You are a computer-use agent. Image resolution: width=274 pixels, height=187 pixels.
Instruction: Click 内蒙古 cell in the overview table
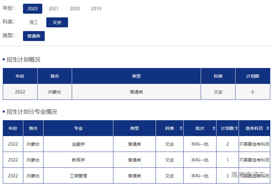pos(55,92)
